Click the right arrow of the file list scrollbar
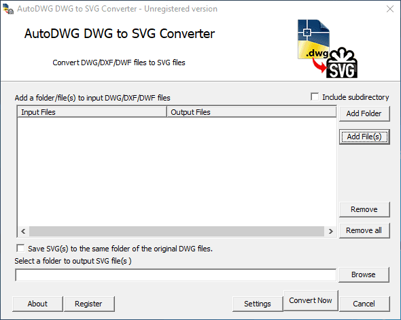Screen dimensions: 401x320 coord(331,231)
